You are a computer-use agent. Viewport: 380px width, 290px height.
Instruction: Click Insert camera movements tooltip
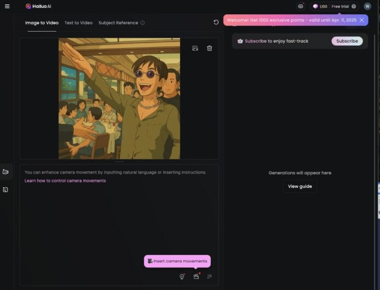tap(177, 261)
